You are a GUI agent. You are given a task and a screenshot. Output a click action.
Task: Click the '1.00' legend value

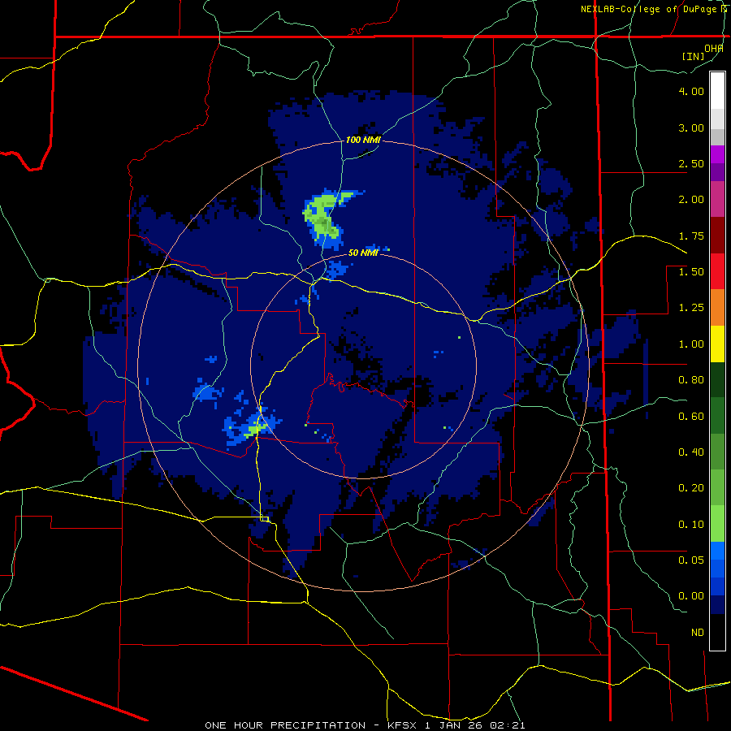coord(691,344)
